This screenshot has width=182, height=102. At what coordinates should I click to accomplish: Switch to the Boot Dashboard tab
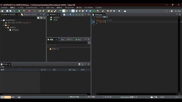coord(78,40)
